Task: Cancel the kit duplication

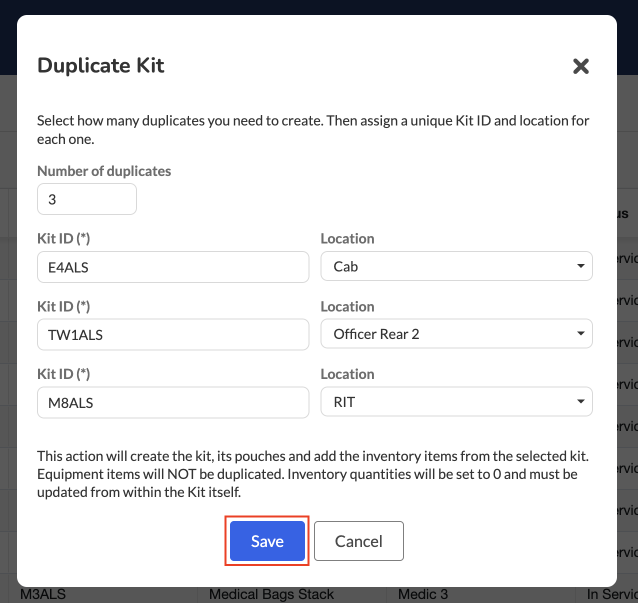Action: pos(359,541)
